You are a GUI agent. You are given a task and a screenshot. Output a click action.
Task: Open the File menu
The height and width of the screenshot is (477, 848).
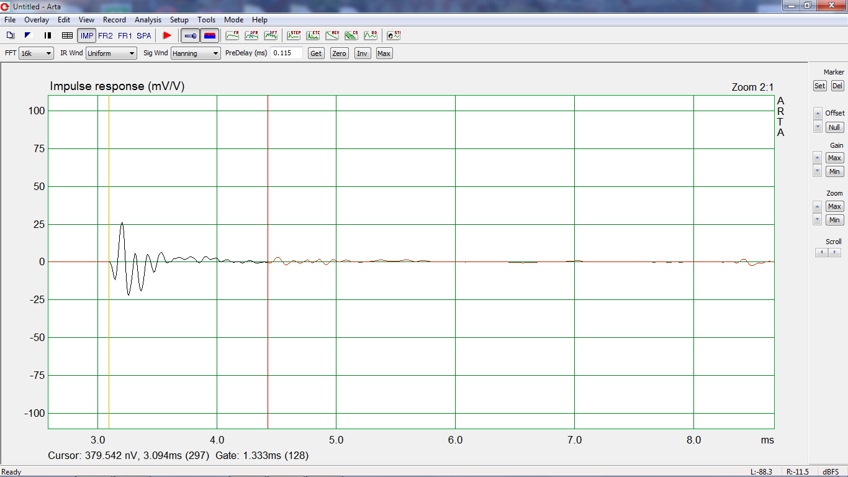(x=10, y=20)
